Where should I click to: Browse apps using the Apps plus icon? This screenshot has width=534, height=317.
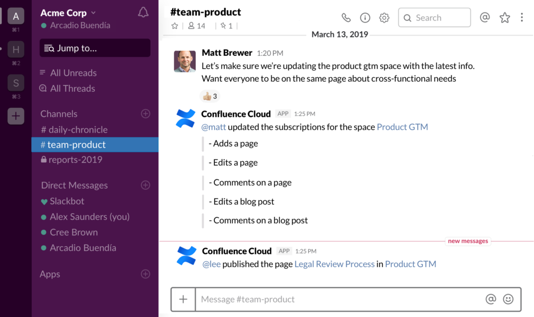(145, 274)
